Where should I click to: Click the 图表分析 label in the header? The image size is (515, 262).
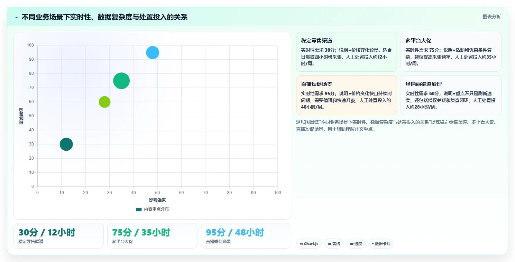click(491, 17)
